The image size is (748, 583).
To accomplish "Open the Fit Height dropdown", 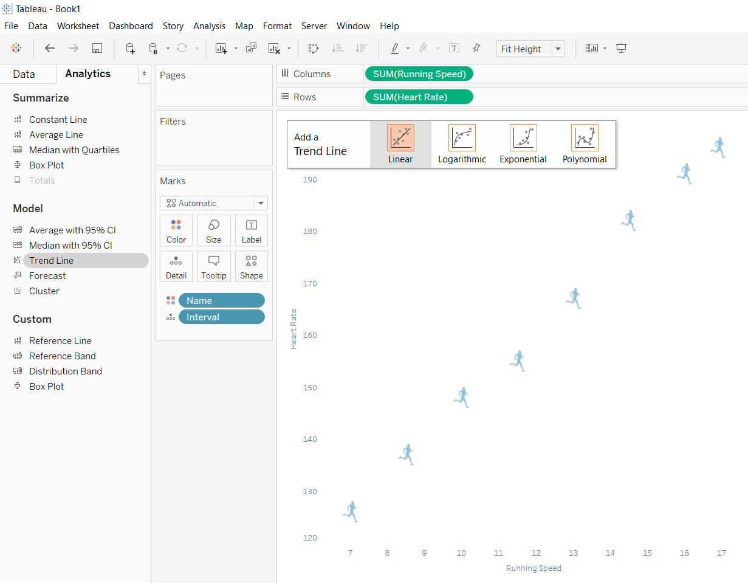I will pos(557,49).
